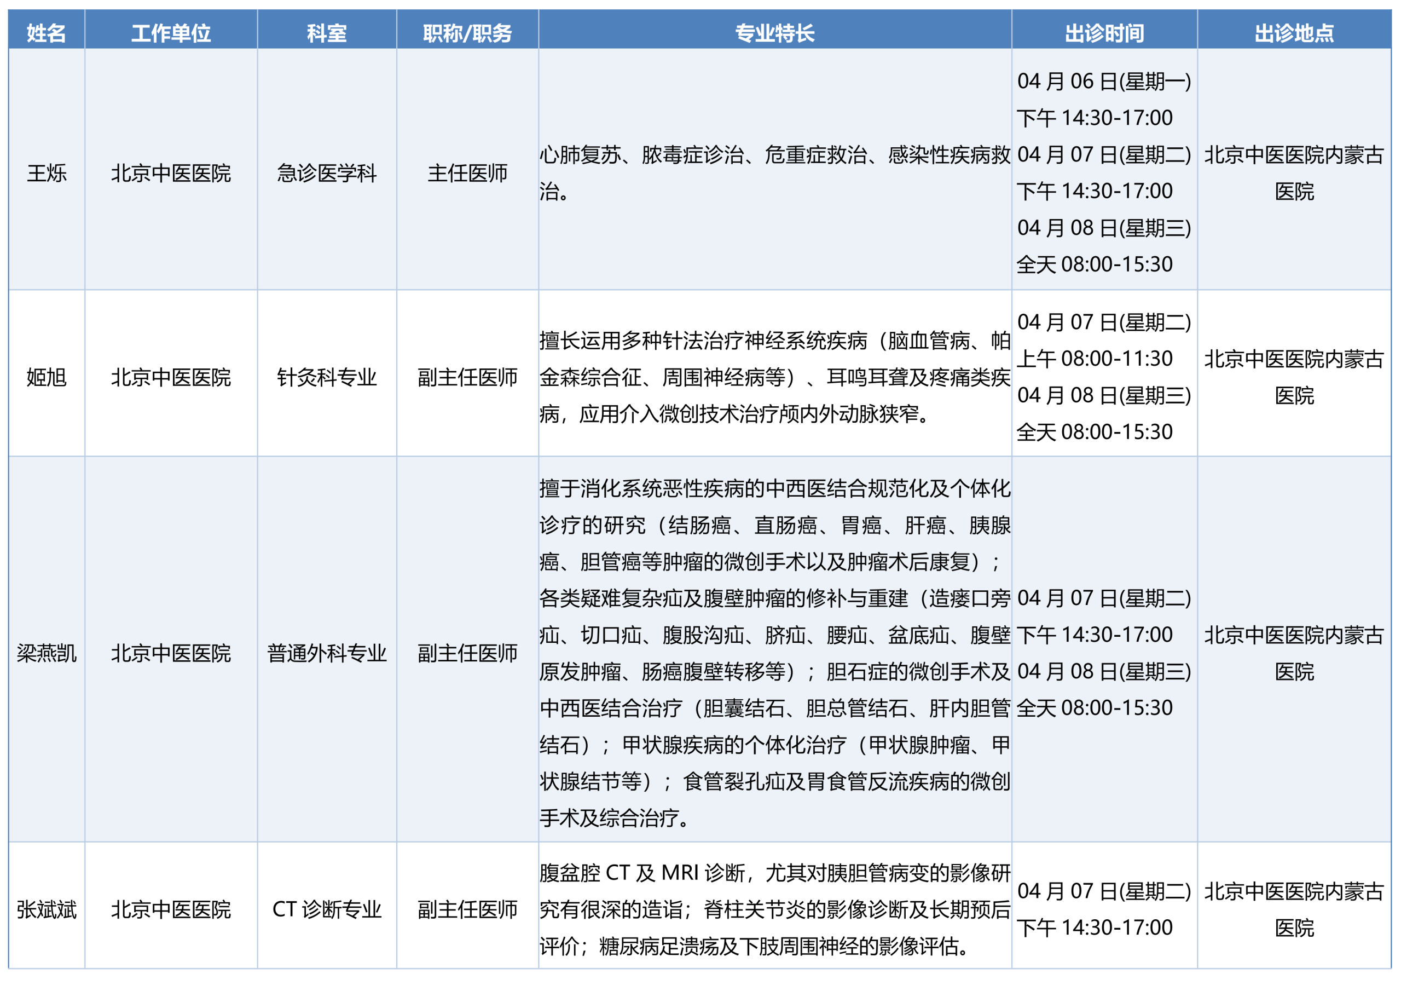Click the 职称/职务 column header

click(467, 33)
